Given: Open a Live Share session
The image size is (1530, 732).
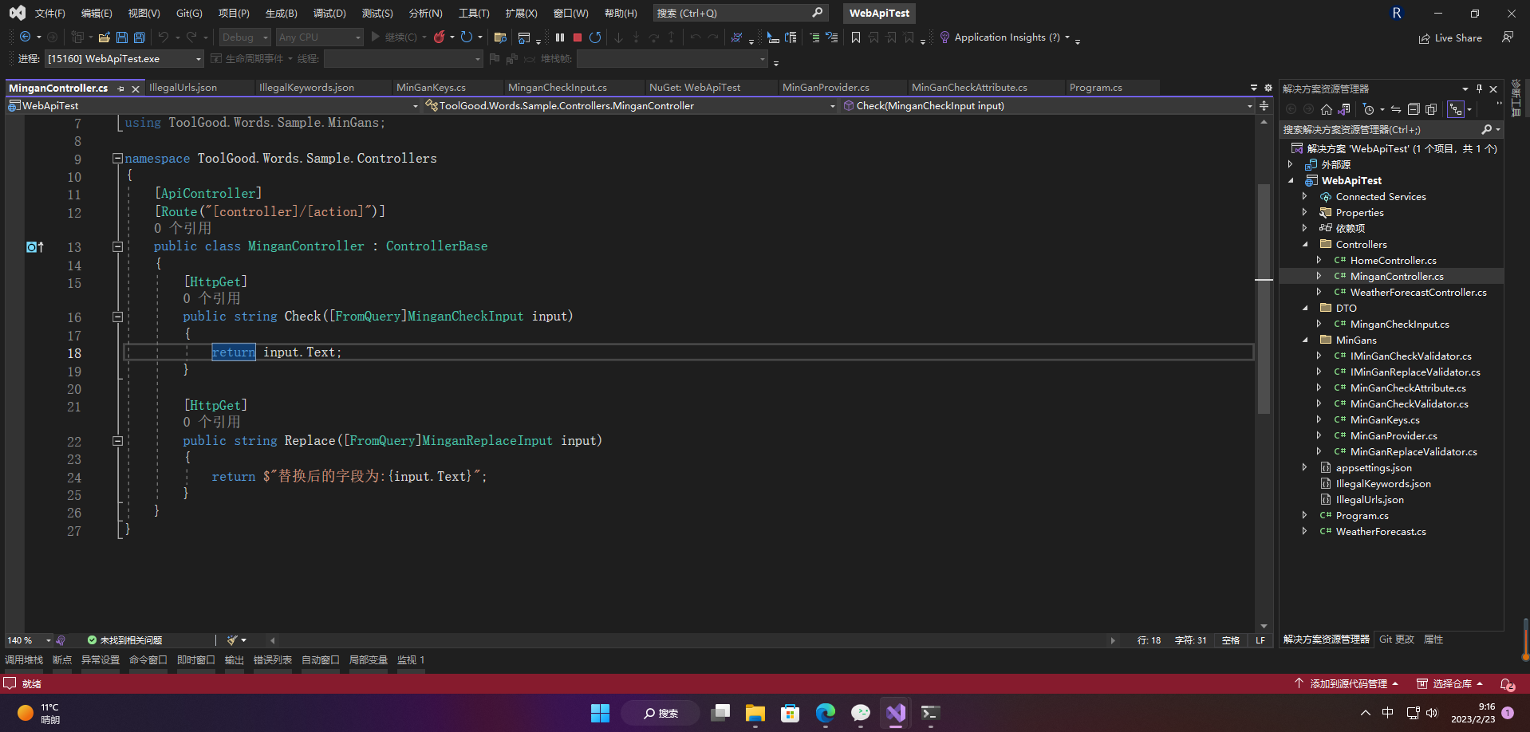Looking at the screenshot, I should (1451, 37).
